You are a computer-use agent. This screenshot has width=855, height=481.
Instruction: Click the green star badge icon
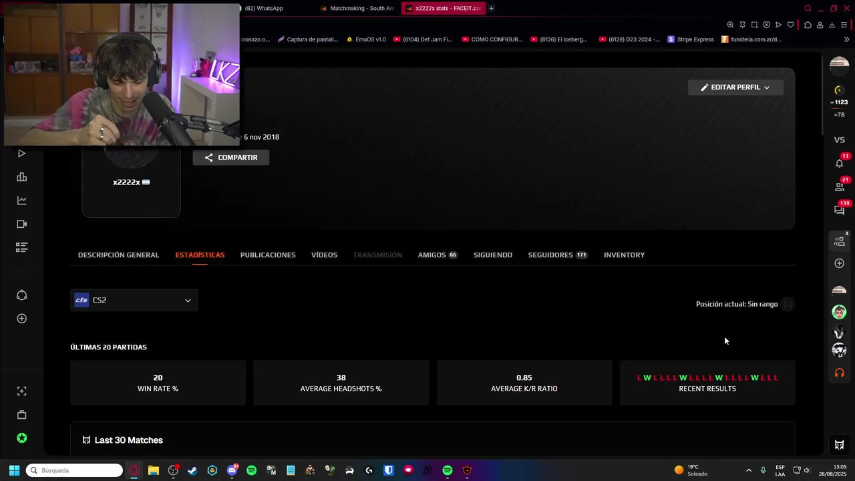(21, 438)
